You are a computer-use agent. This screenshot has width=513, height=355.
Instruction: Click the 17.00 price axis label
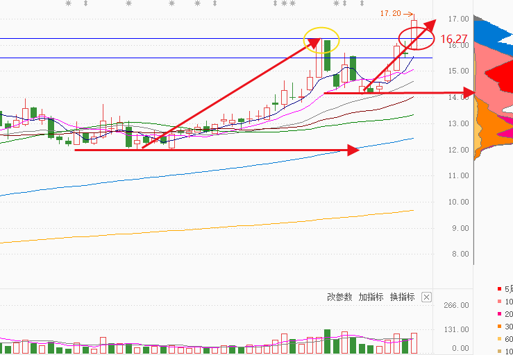(x=458, y=19)
